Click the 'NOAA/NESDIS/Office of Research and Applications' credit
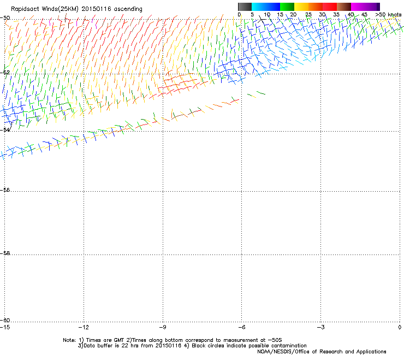 (x=322, y=352)
